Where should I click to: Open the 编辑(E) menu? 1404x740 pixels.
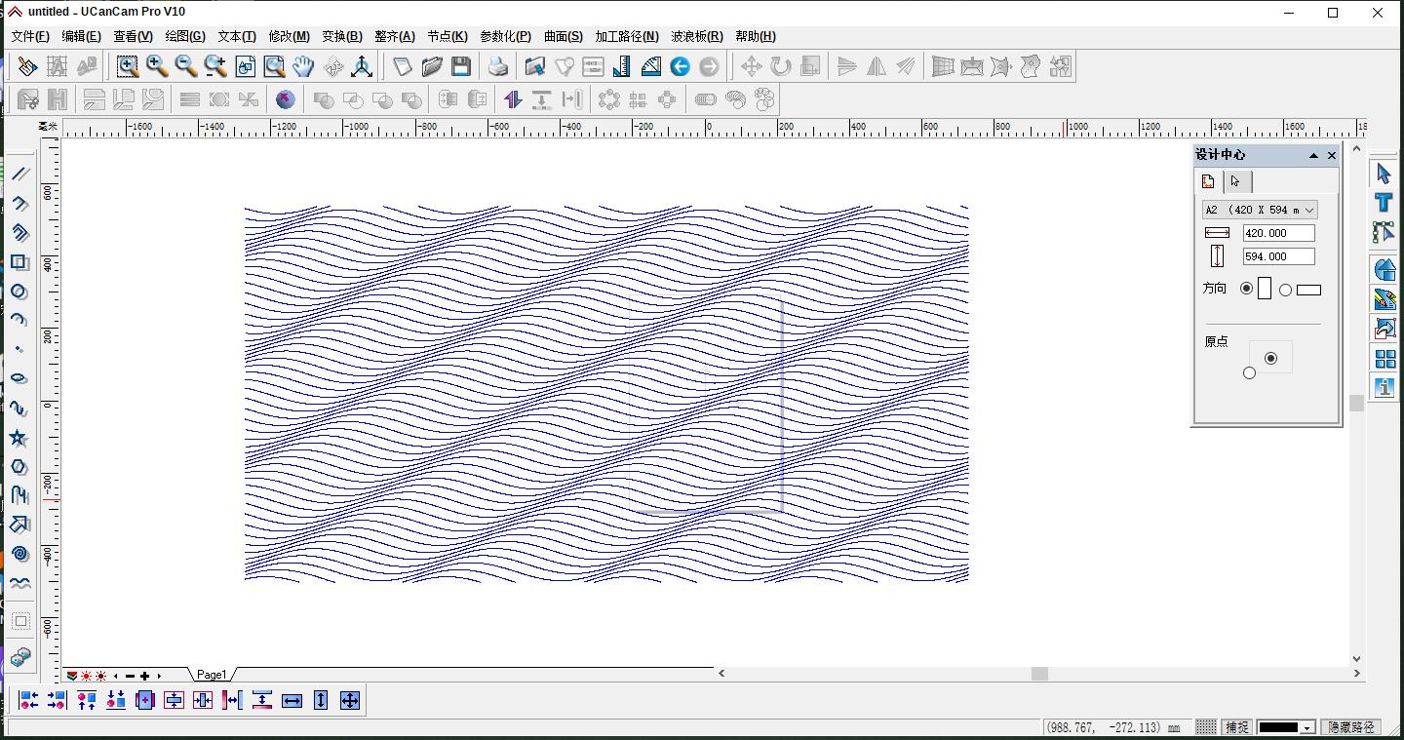coord(81,36)
